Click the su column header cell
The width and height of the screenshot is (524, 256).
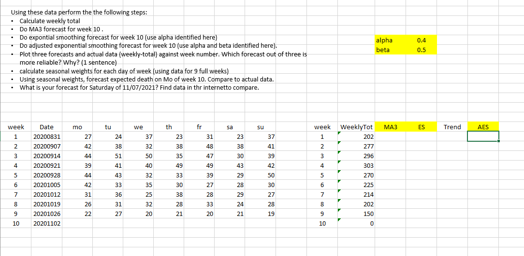tap(261, 127)
